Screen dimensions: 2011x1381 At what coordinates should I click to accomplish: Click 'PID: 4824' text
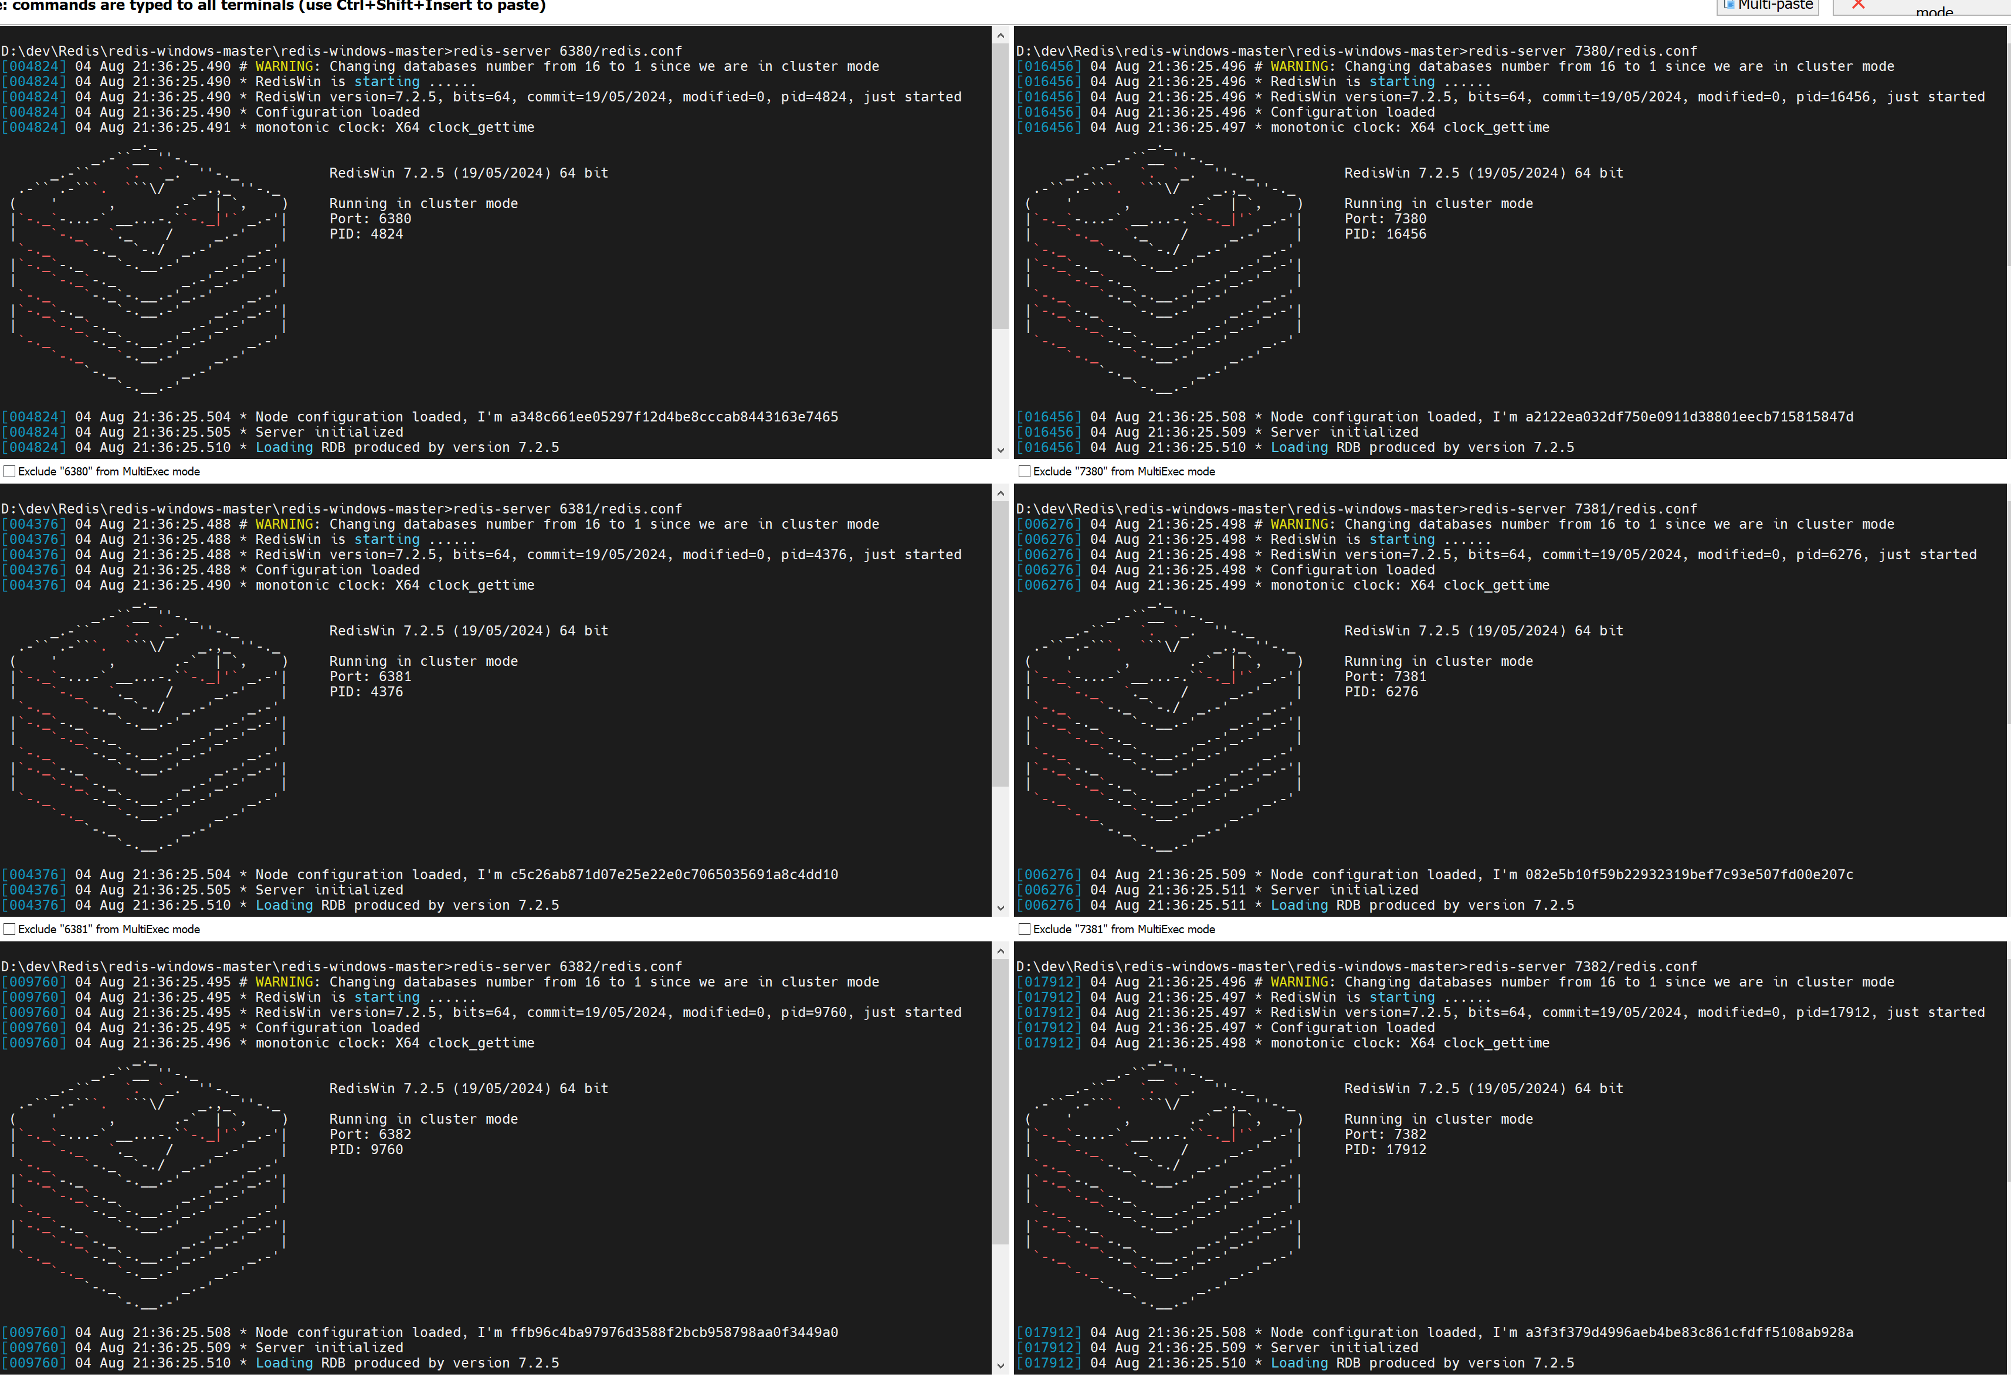366,234
